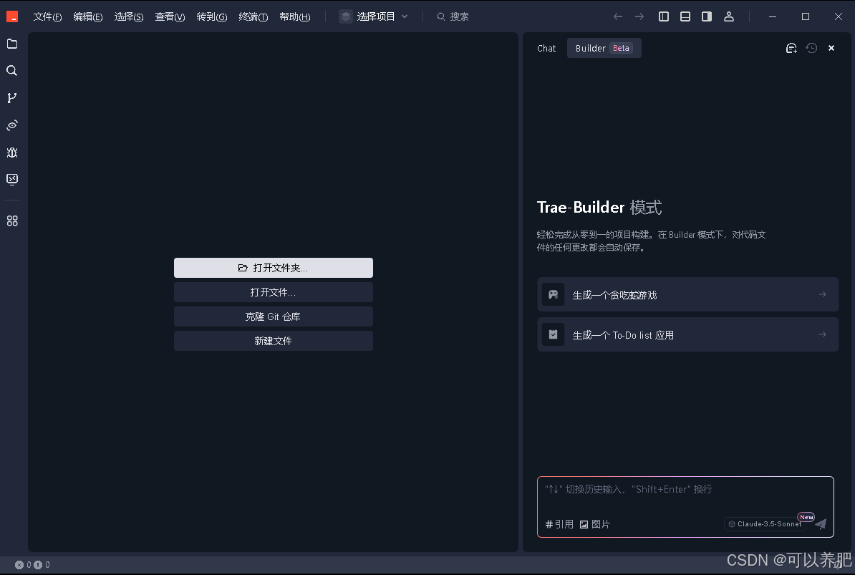Click the 图片 image attach button
855x575 pixels.
click(595, 524)
